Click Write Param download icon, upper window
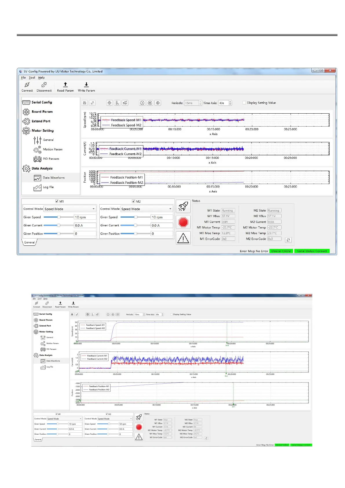The height and width of the screenshot is (488, 345). point(86,84)
